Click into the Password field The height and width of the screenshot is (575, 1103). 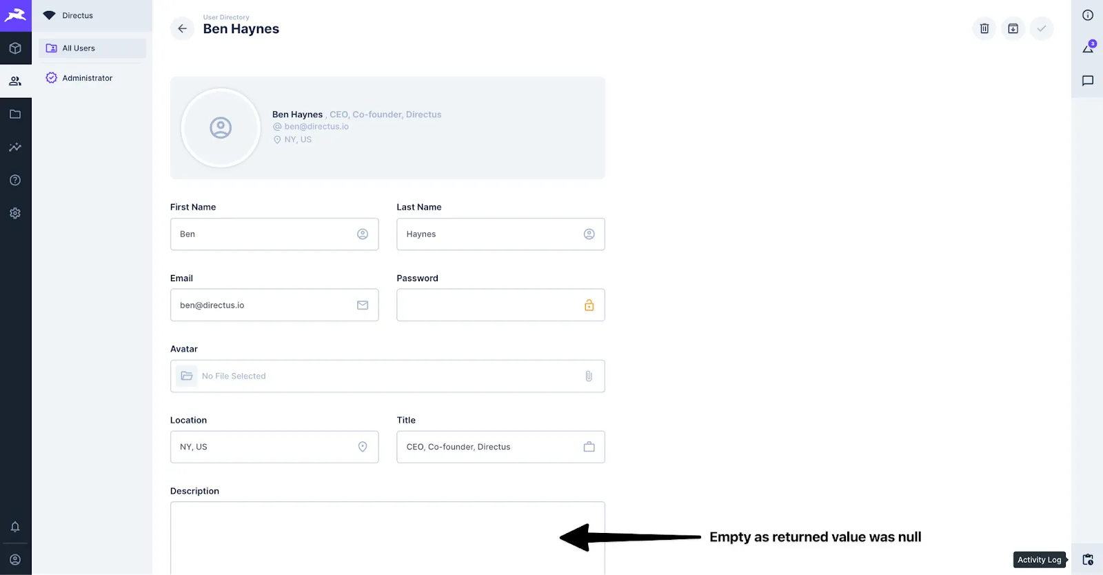pos(493,305)
